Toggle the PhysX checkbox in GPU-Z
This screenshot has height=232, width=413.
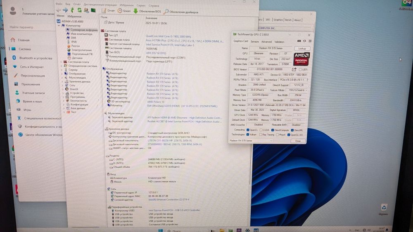tap(277, 135)
